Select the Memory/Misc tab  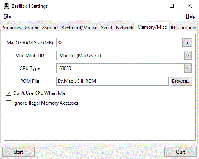click(x=152, y=27)
